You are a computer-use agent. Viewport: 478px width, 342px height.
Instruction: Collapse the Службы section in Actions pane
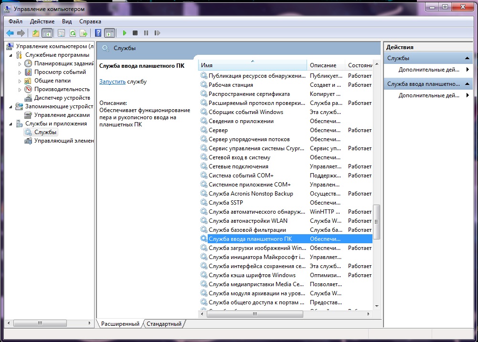pyautogui.click(x=468, y=58)
